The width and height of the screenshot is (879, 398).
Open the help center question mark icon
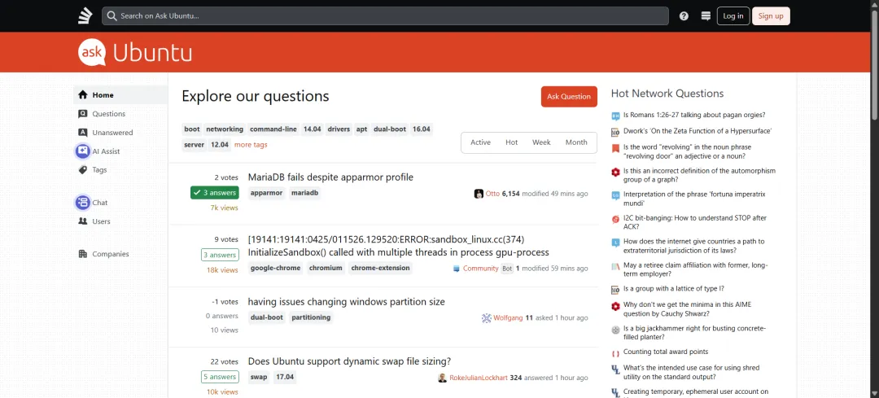684,16
